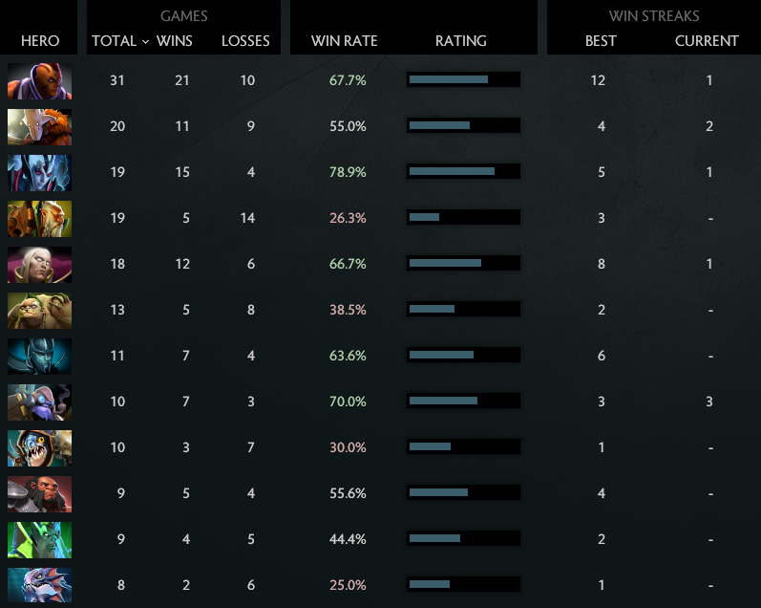
Task: Select the Pudge hero portrait
Action: (x=39, y=310)
